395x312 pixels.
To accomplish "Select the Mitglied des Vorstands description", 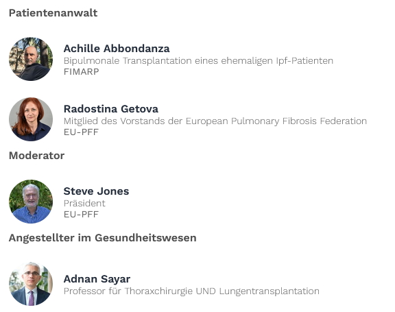I will click(215, 121).
